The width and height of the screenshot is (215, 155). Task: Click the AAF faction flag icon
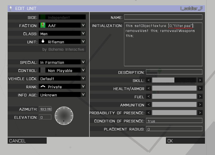point(43,25)
